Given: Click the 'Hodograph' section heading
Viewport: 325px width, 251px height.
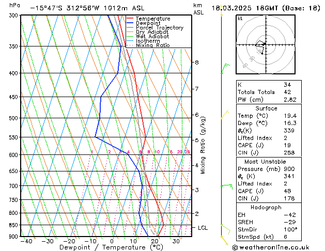Looking at the screenshot, I should (x=266, y=208).
